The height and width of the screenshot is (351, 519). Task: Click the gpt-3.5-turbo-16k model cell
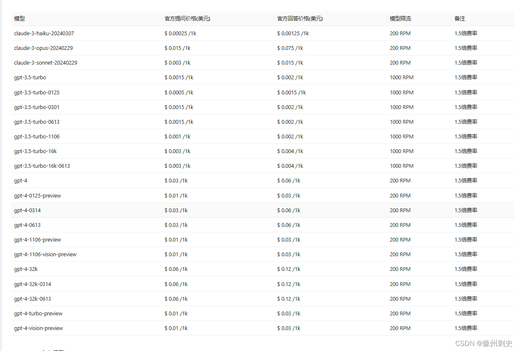tap(35, 151)
